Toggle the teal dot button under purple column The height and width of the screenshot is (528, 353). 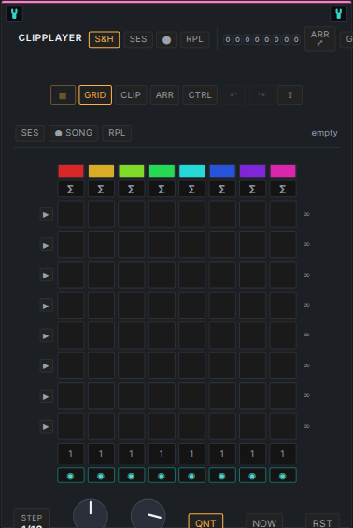252,476
